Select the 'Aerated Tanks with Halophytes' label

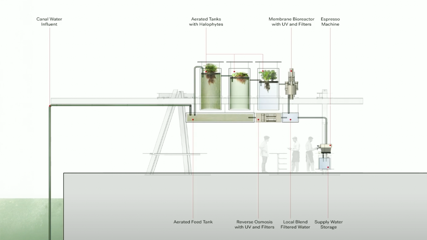point(206,22)
